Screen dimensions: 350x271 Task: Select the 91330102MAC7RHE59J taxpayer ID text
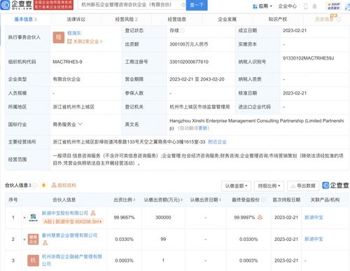coord(308,58)
